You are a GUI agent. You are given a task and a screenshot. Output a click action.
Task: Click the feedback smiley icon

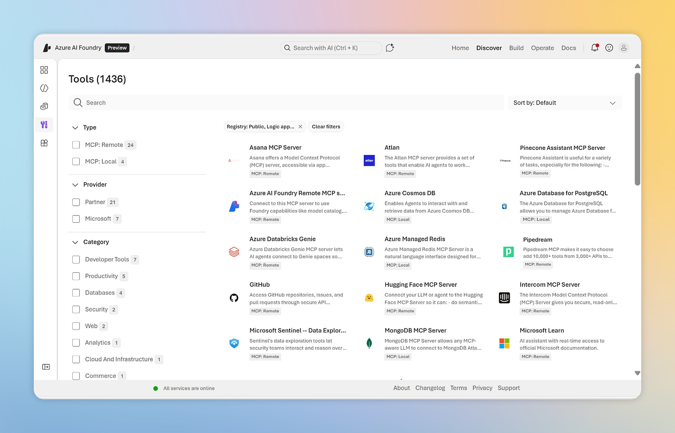[609, 48]
